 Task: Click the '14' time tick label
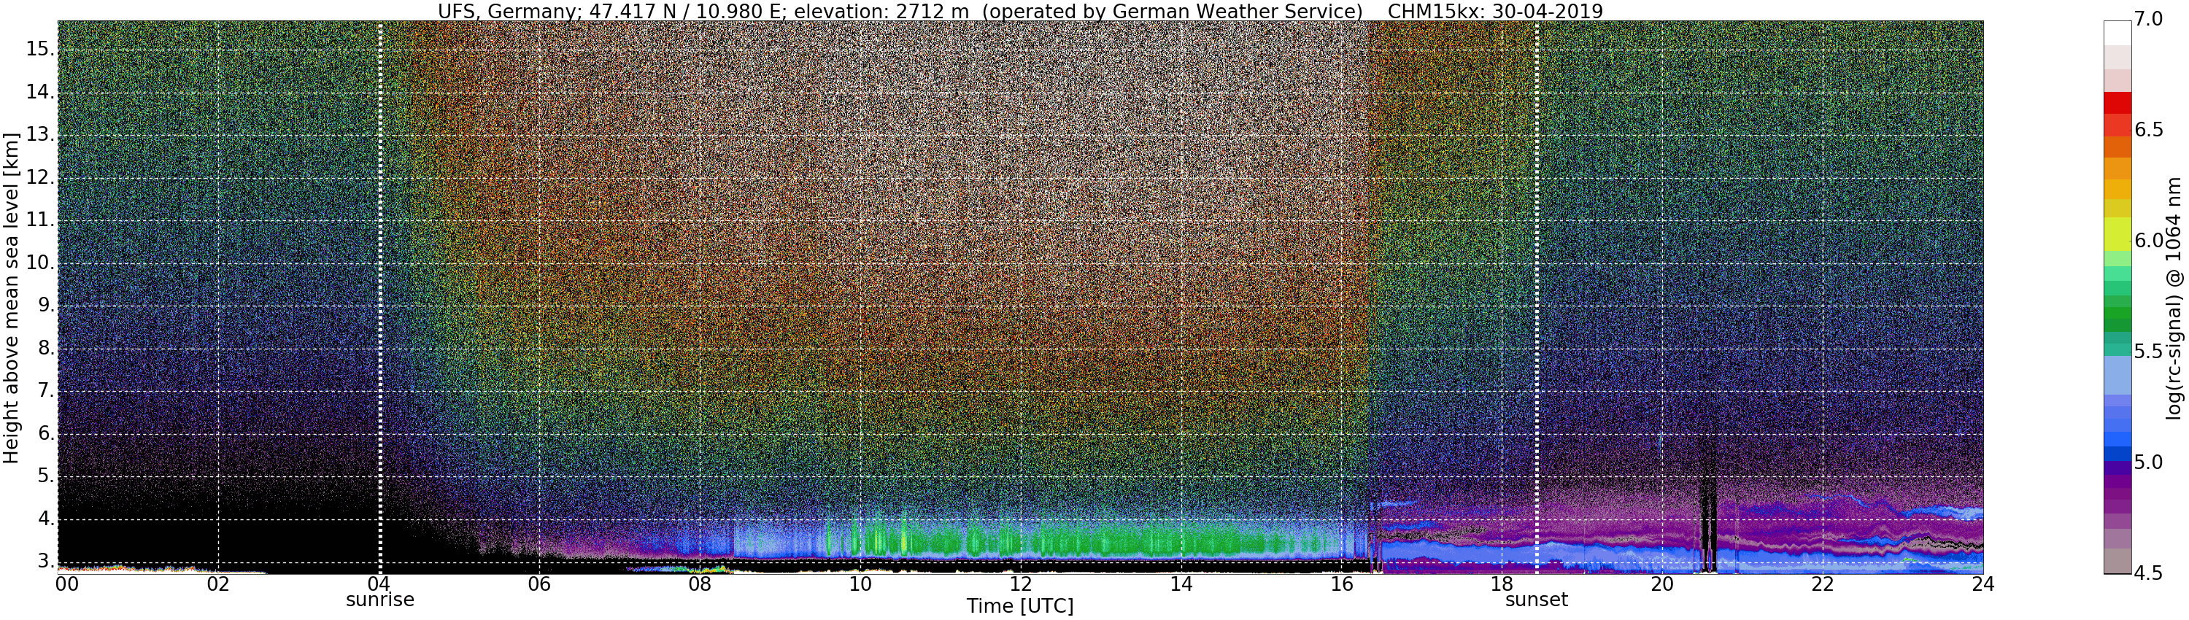click(1181, 584)
